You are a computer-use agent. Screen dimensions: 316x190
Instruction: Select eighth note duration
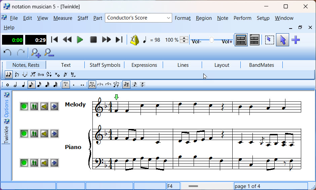click(x=31, y=85)
